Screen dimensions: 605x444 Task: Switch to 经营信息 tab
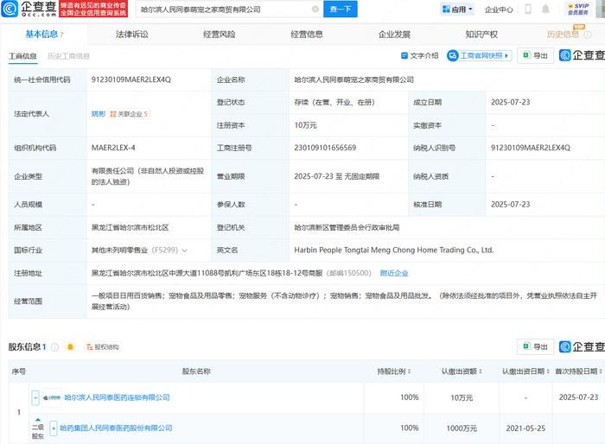(307, 35)
